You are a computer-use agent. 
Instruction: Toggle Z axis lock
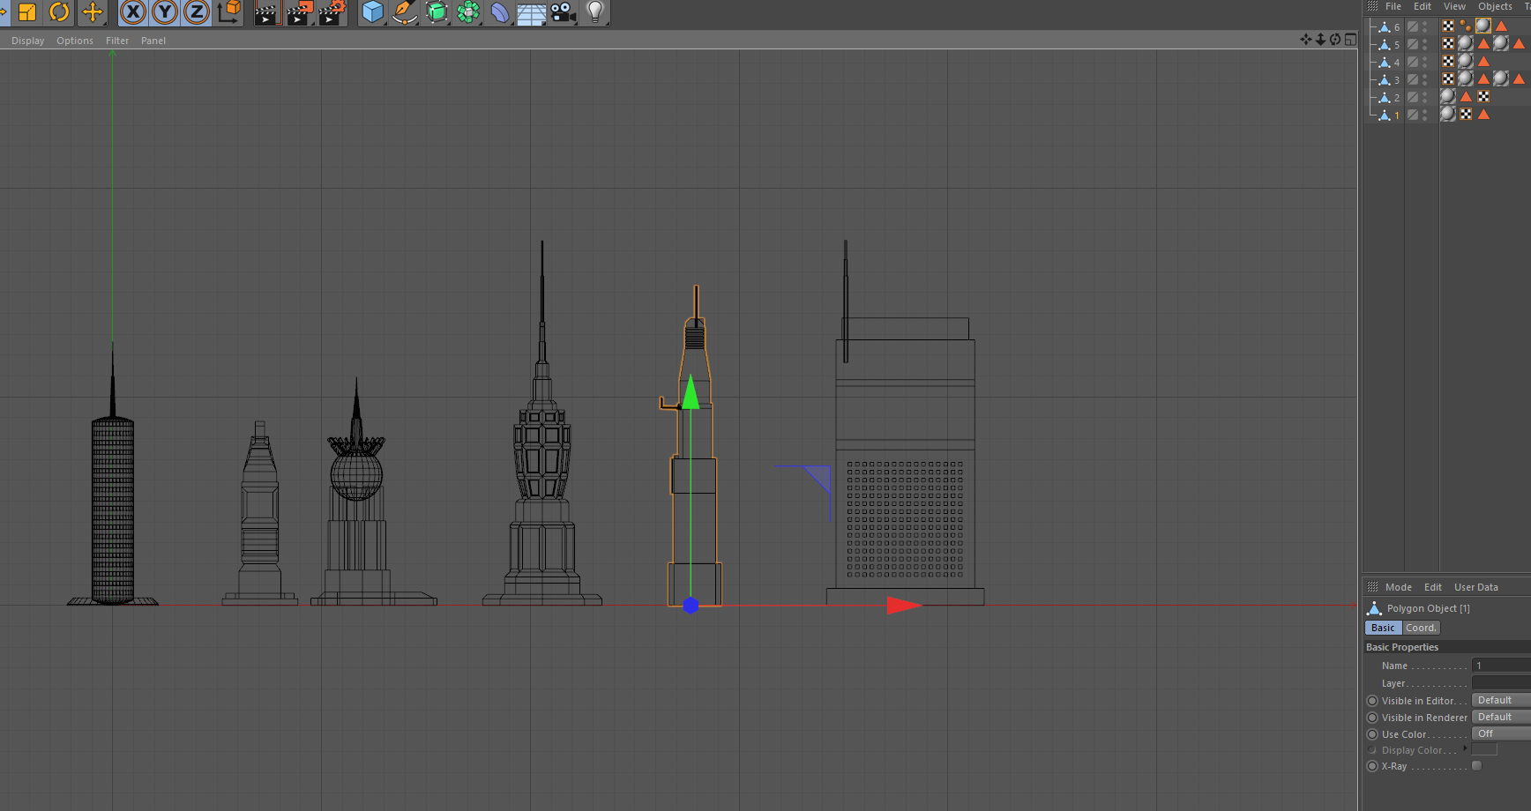click(x=197, y=12)
